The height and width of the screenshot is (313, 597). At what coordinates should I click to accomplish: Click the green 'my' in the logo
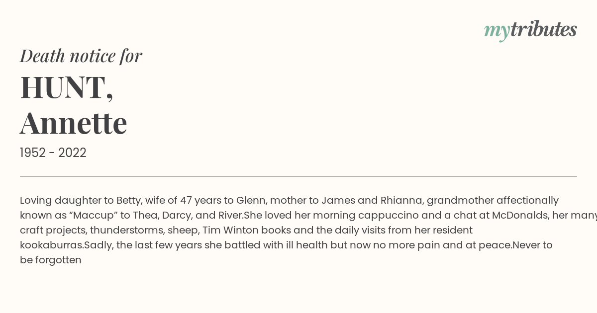click(x=497, y=31)
